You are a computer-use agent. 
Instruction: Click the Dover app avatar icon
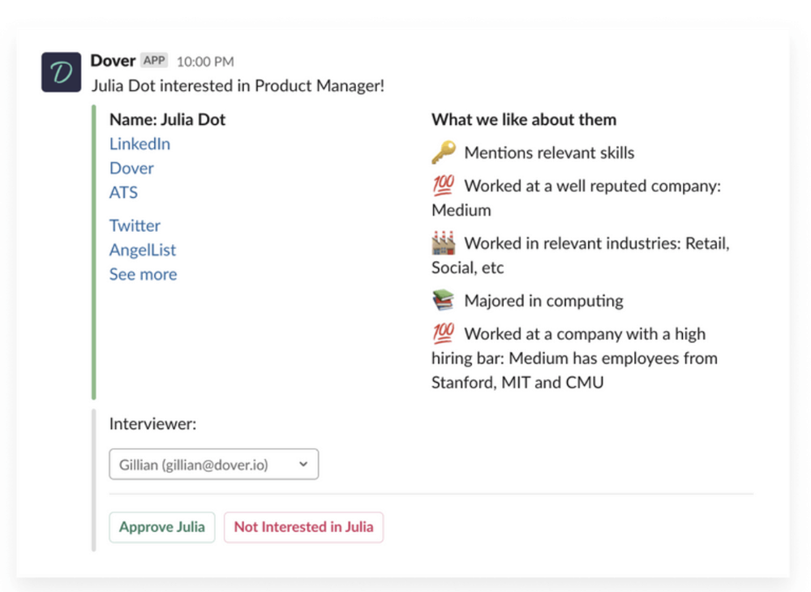click(62, 72)
